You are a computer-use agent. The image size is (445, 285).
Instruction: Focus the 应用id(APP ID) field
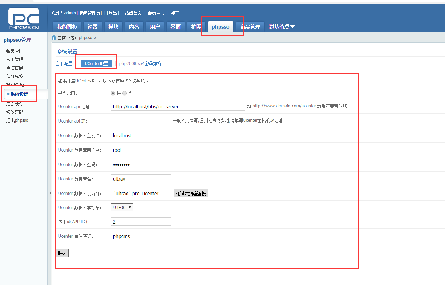140,221
